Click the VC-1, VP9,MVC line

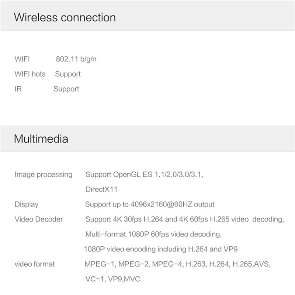coord(112,279)
